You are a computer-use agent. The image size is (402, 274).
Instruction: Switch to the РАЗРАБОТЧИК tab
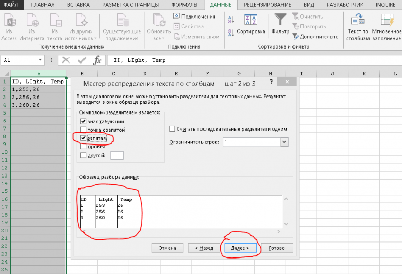[345, 5]
